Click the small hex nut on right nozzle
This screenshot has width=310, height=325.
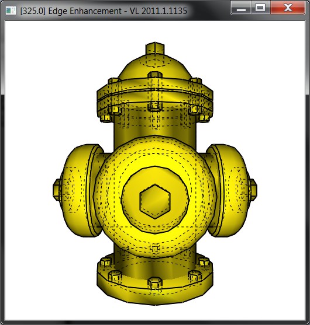click(253, 190)
